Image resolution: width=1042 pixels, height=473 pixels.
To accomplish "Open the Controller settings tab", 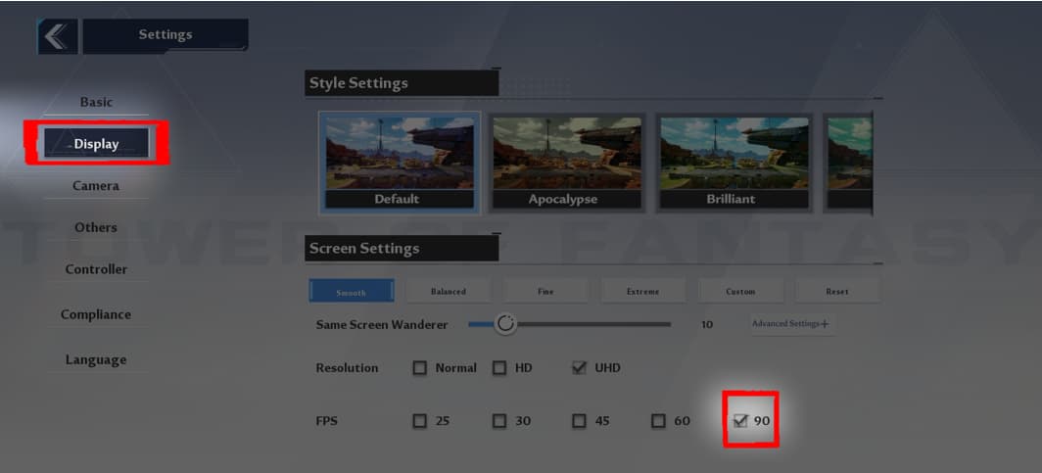I will [96, 269].
